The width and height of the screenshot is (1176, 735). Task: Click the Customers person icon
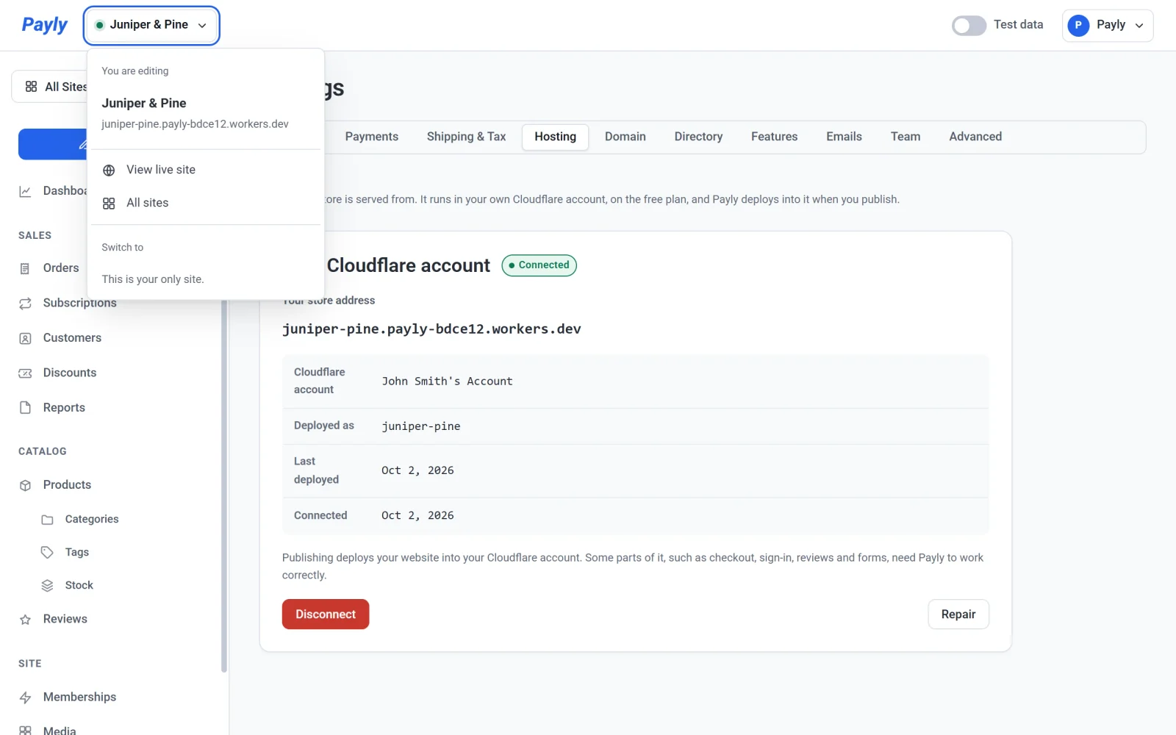25,339
